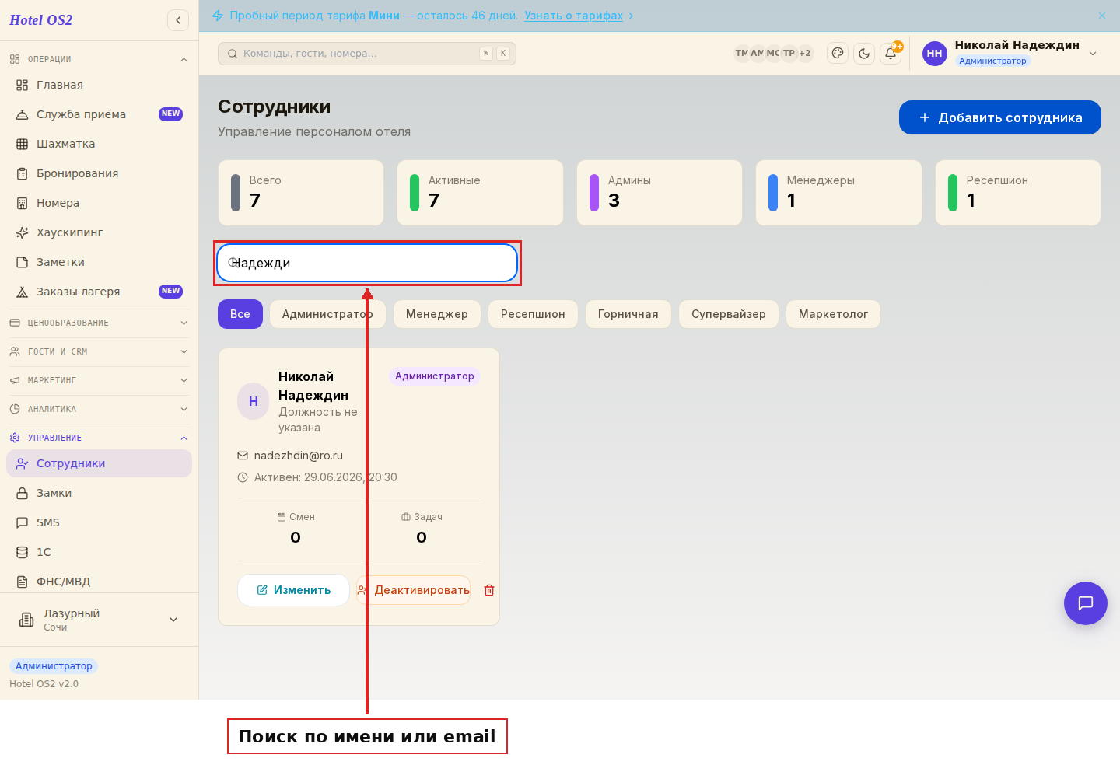The height and width of the screenshot is (772, 1120).
Task: Select the Маркетолог filter tab
Action: click(833, 314)
